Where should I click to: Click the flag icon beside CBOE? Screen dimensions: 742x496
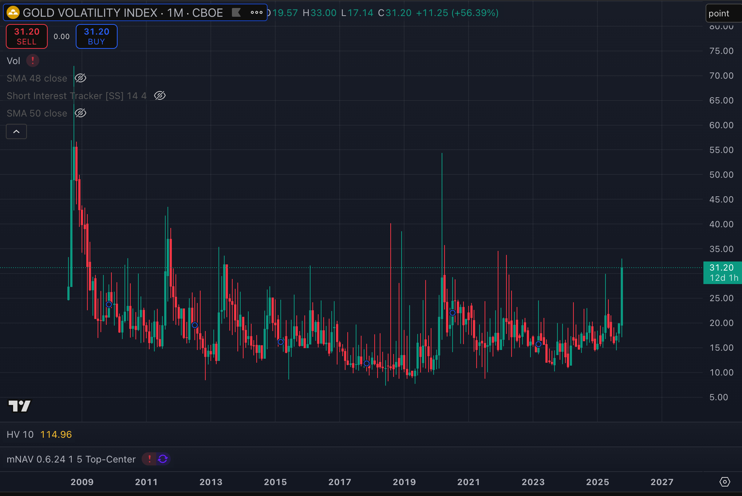pyautogui.click(x=236, y=13)
